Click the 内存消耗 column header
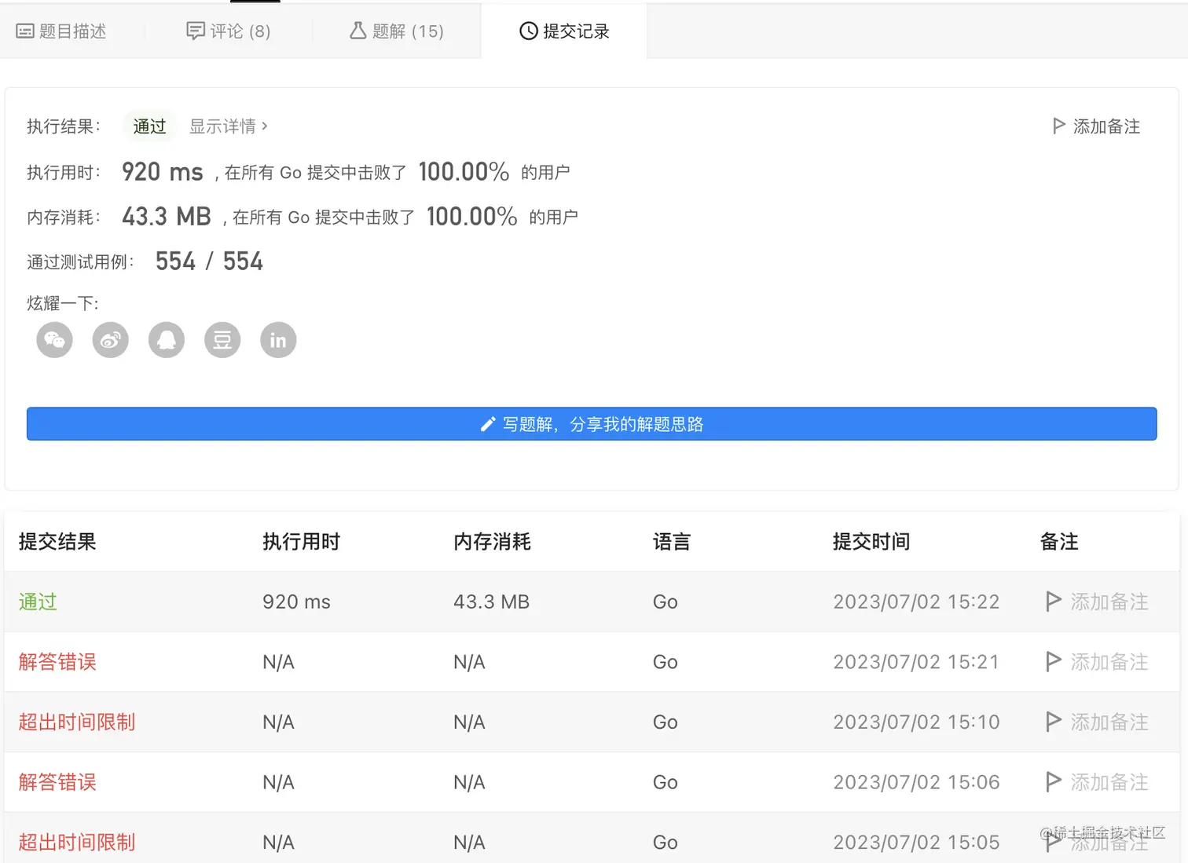The height and width of the screenshot is (863, 1188). [492, 542]
